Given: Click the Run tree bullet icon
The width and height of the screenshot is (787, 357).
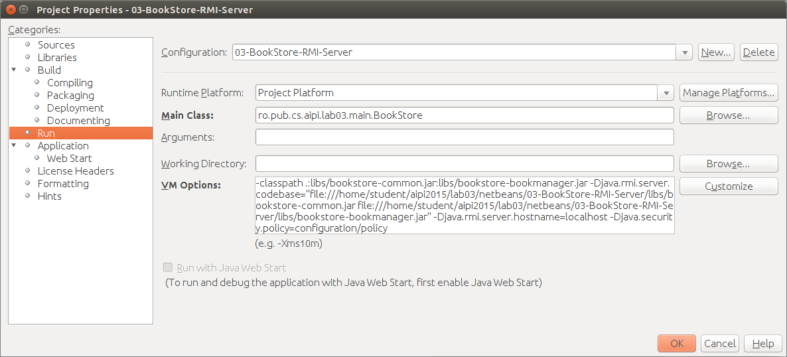Looking at the screenshot, I should coord(27,133).
